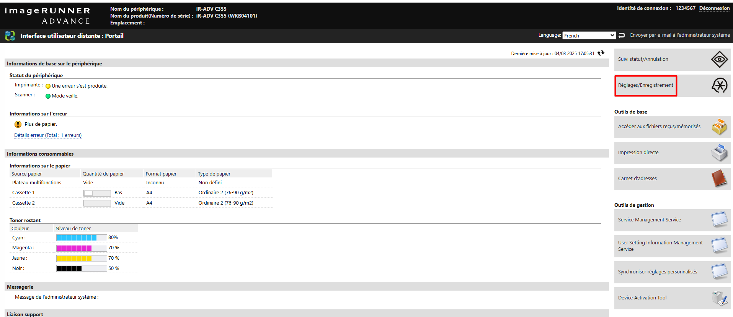
Task: Click the paper-out warning icon
Action: click(18, 124)
